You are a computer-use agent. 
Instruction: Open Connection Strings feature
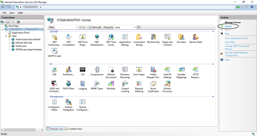139,40
